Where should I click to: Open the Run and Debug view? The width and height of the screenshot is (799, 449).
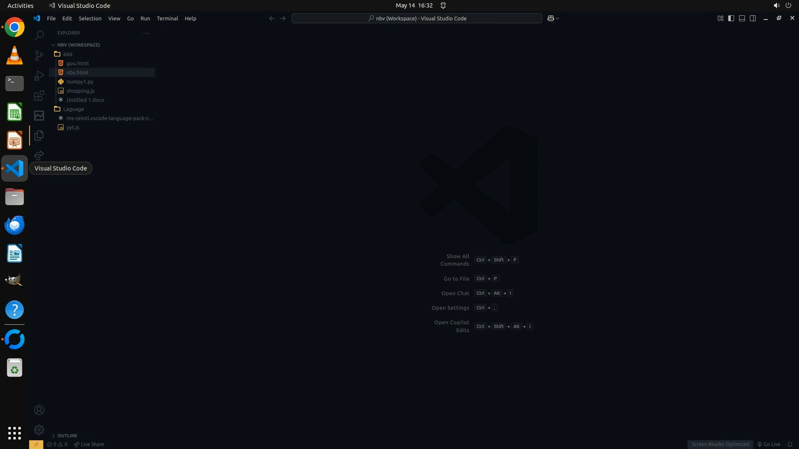39,76
